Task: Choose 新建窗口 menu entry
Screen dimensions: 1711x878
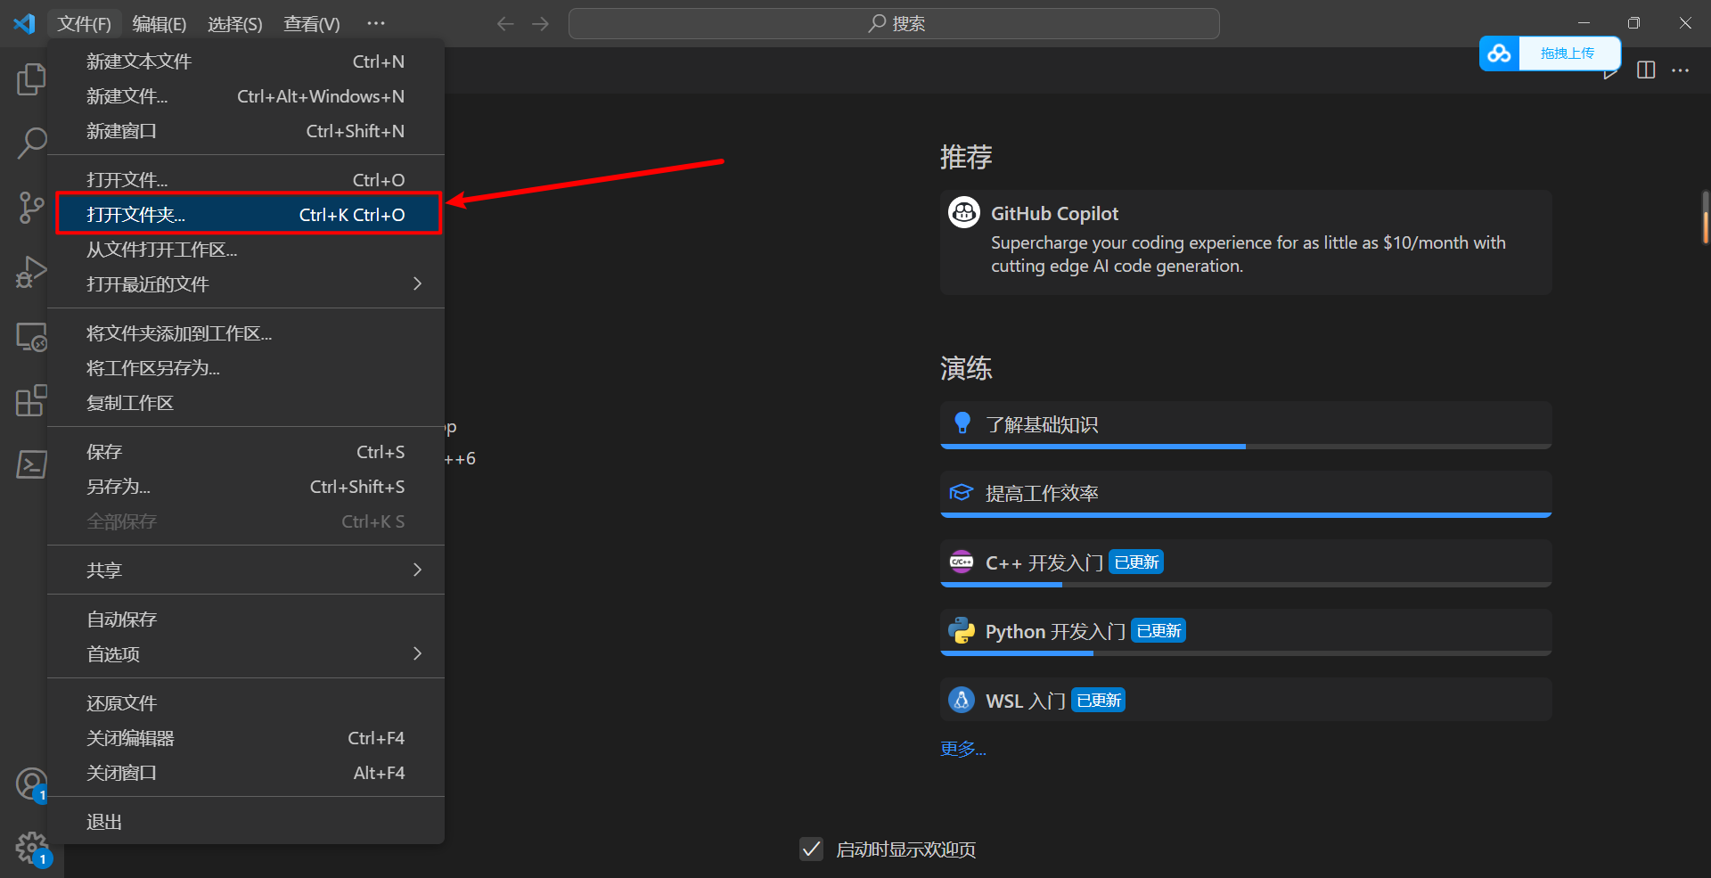Action: 246,131
